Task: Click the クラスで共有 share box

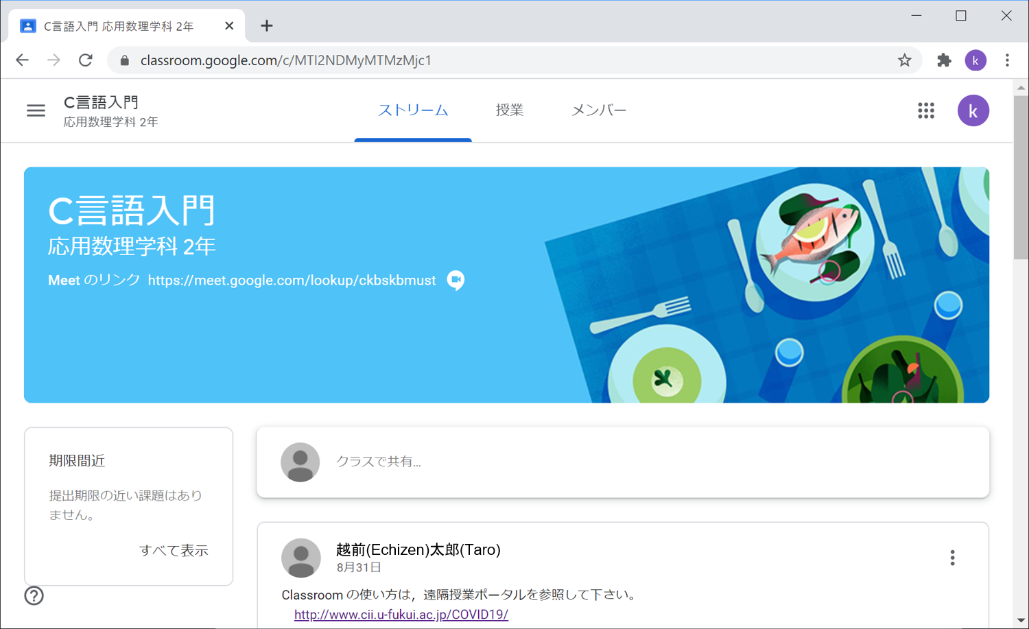Action: tap(623, 462)
